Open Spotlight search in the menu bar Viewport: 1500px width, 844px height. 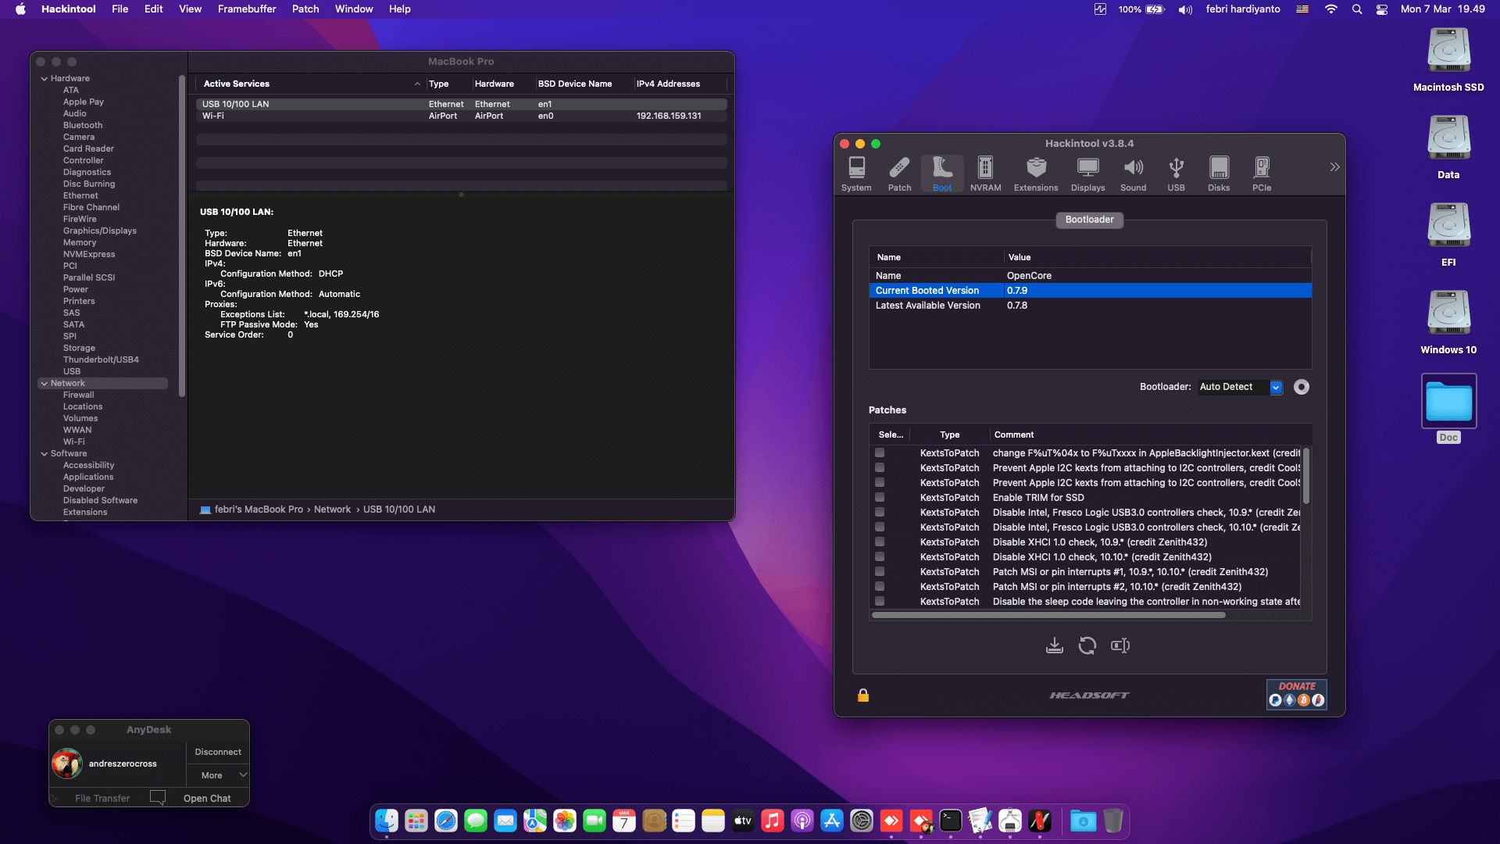[1357, 9]
